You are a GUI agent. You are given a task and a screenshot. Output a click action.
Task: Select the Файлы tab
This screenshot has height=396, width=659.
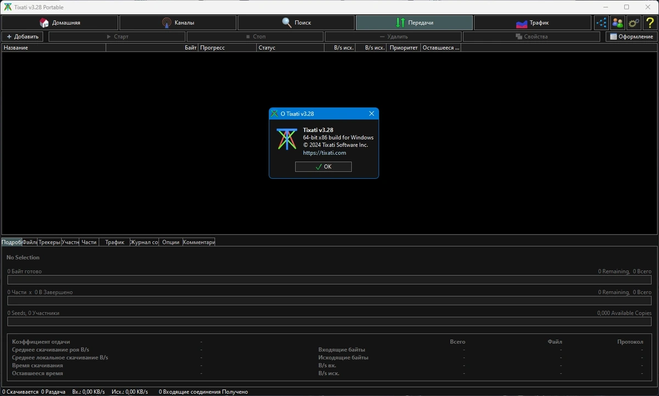click(x=30, y=242)
